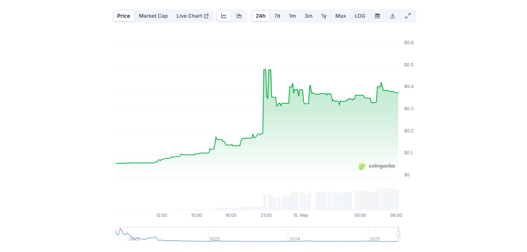Select the 1y time range

point(324,16)
